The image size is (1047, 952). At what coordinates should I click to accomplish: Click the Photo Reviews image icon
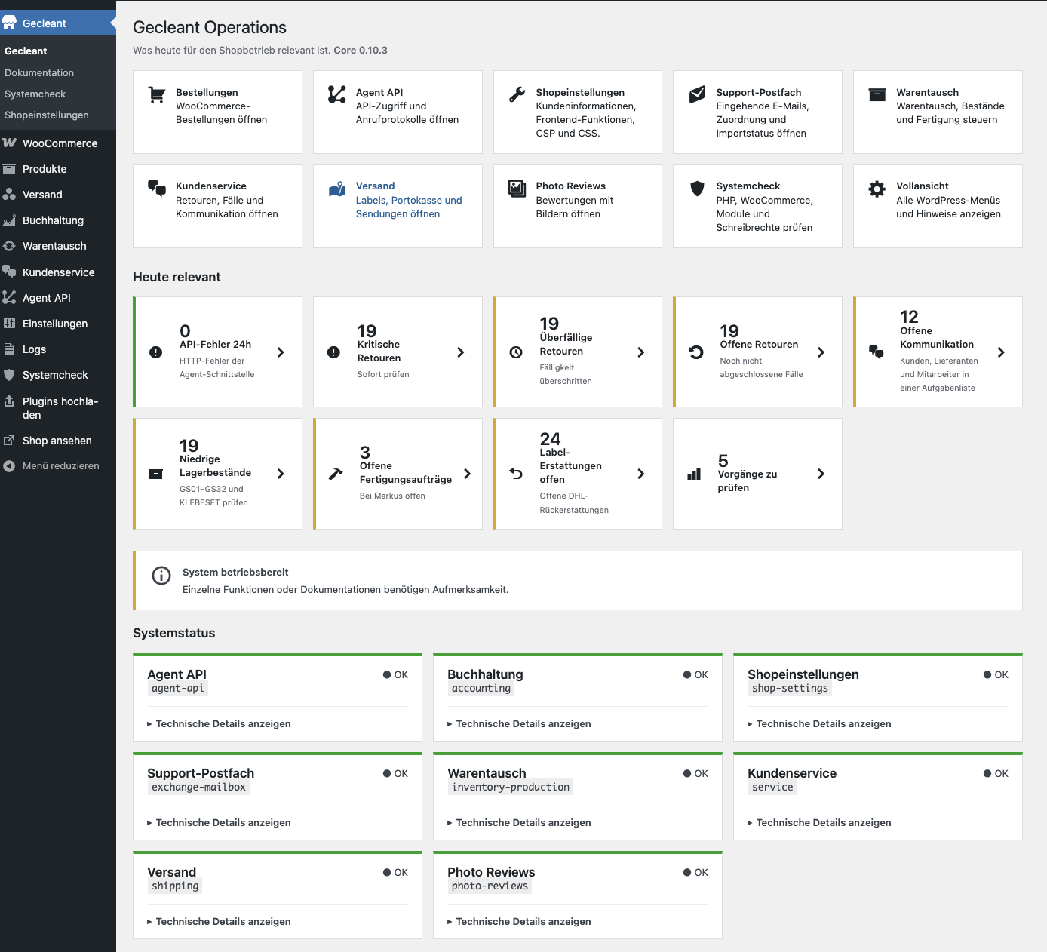517,189
